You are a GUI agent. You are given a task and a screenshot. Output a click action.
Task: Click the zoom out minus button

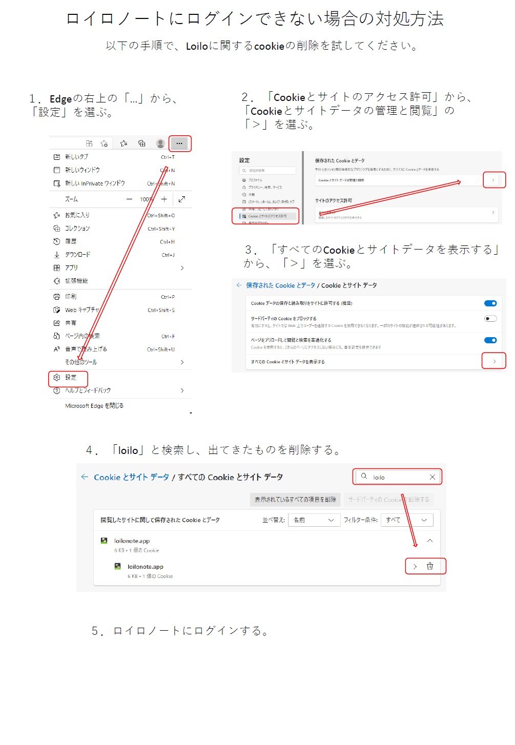click(x=129, y=199)
